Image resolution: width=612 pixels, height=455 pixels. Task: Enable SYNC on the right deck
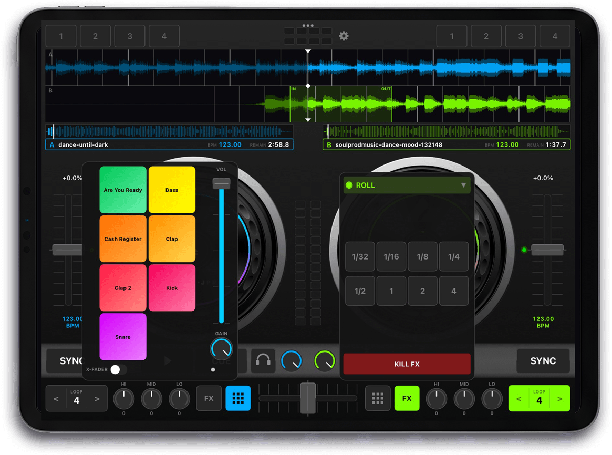coord(543,361)
